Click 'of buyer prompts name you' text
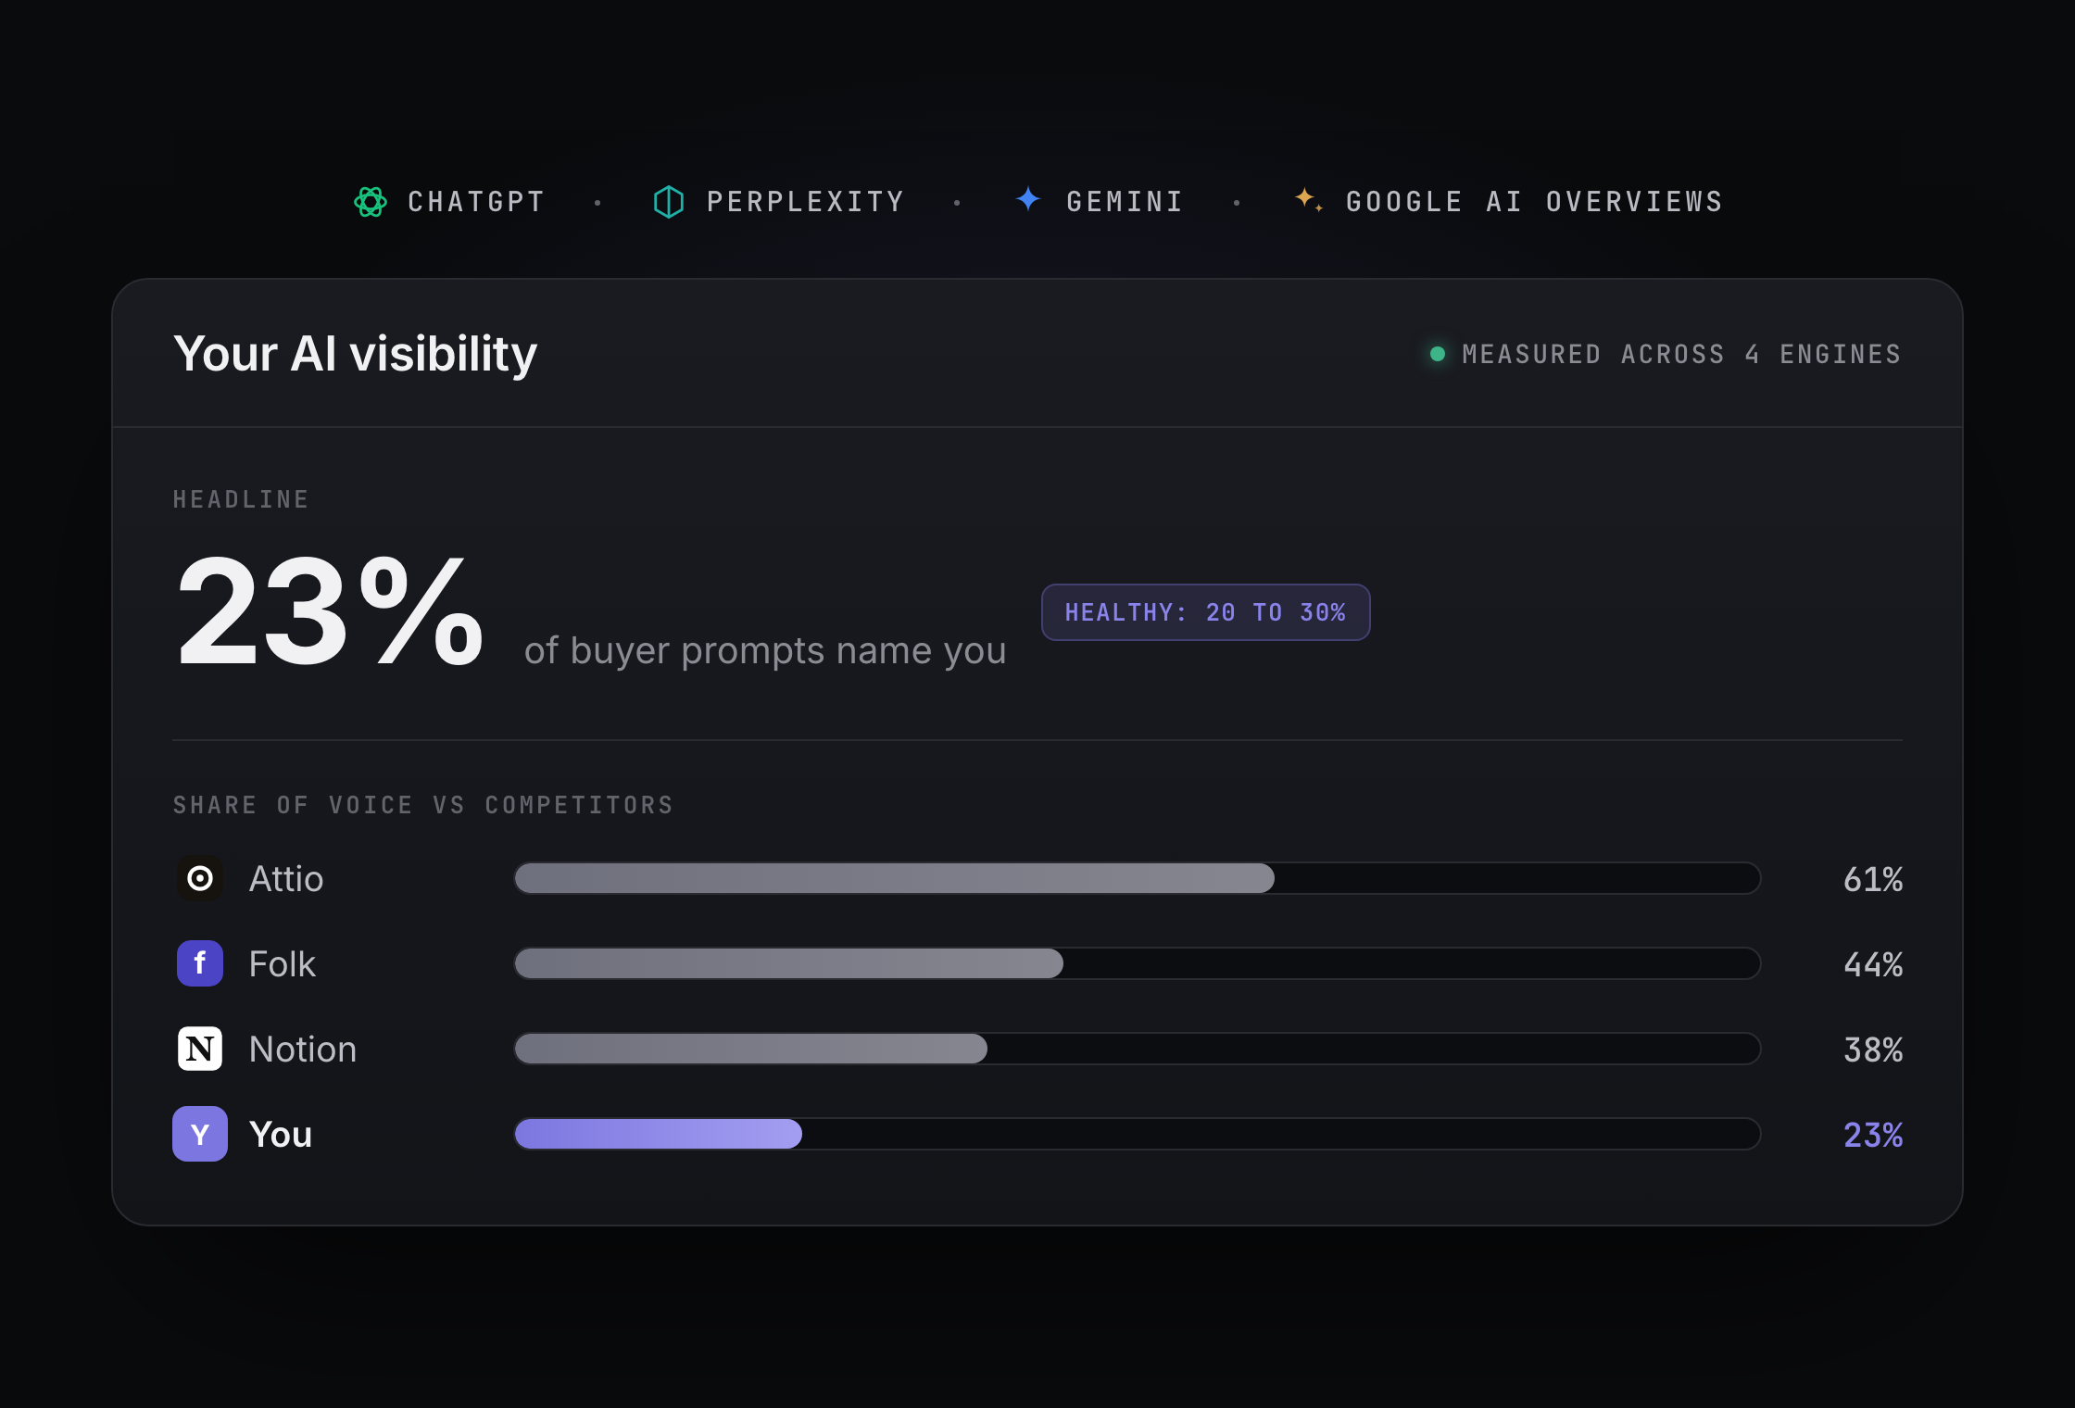The height and width of the screenshot is (1408, 2075). tap(765, 651)
